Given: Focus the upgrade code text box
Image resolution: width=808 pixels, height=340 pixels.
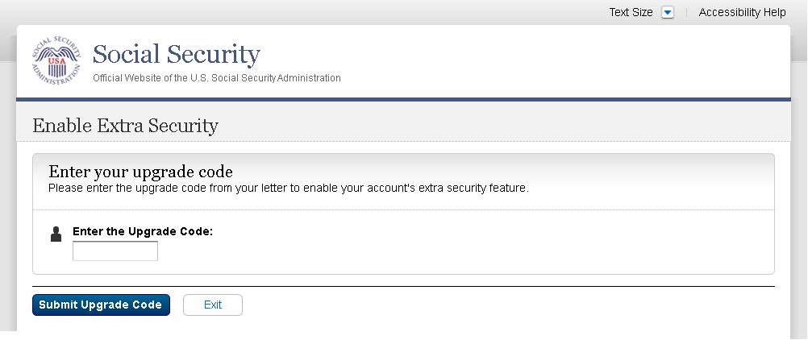Looking at the screenshot, I should (x=115, y=251).
